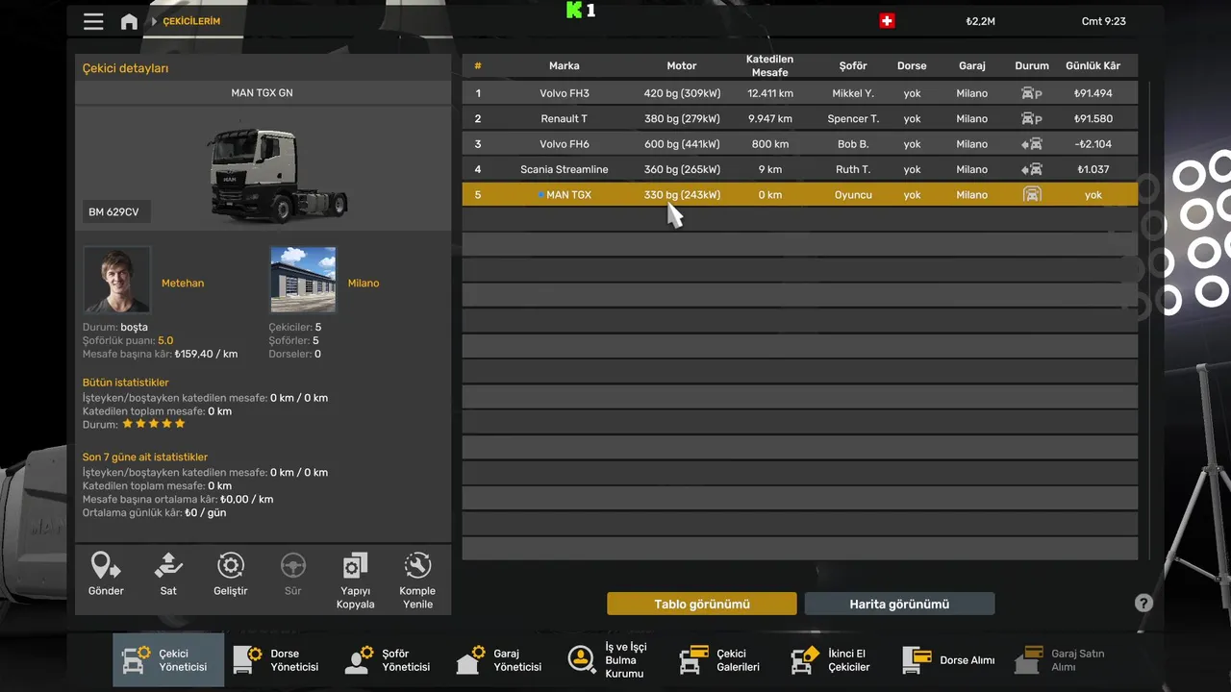1231x692 pixels.
Task: Click status icon in Volvo FH6 row
Action: click(1032, 144)
